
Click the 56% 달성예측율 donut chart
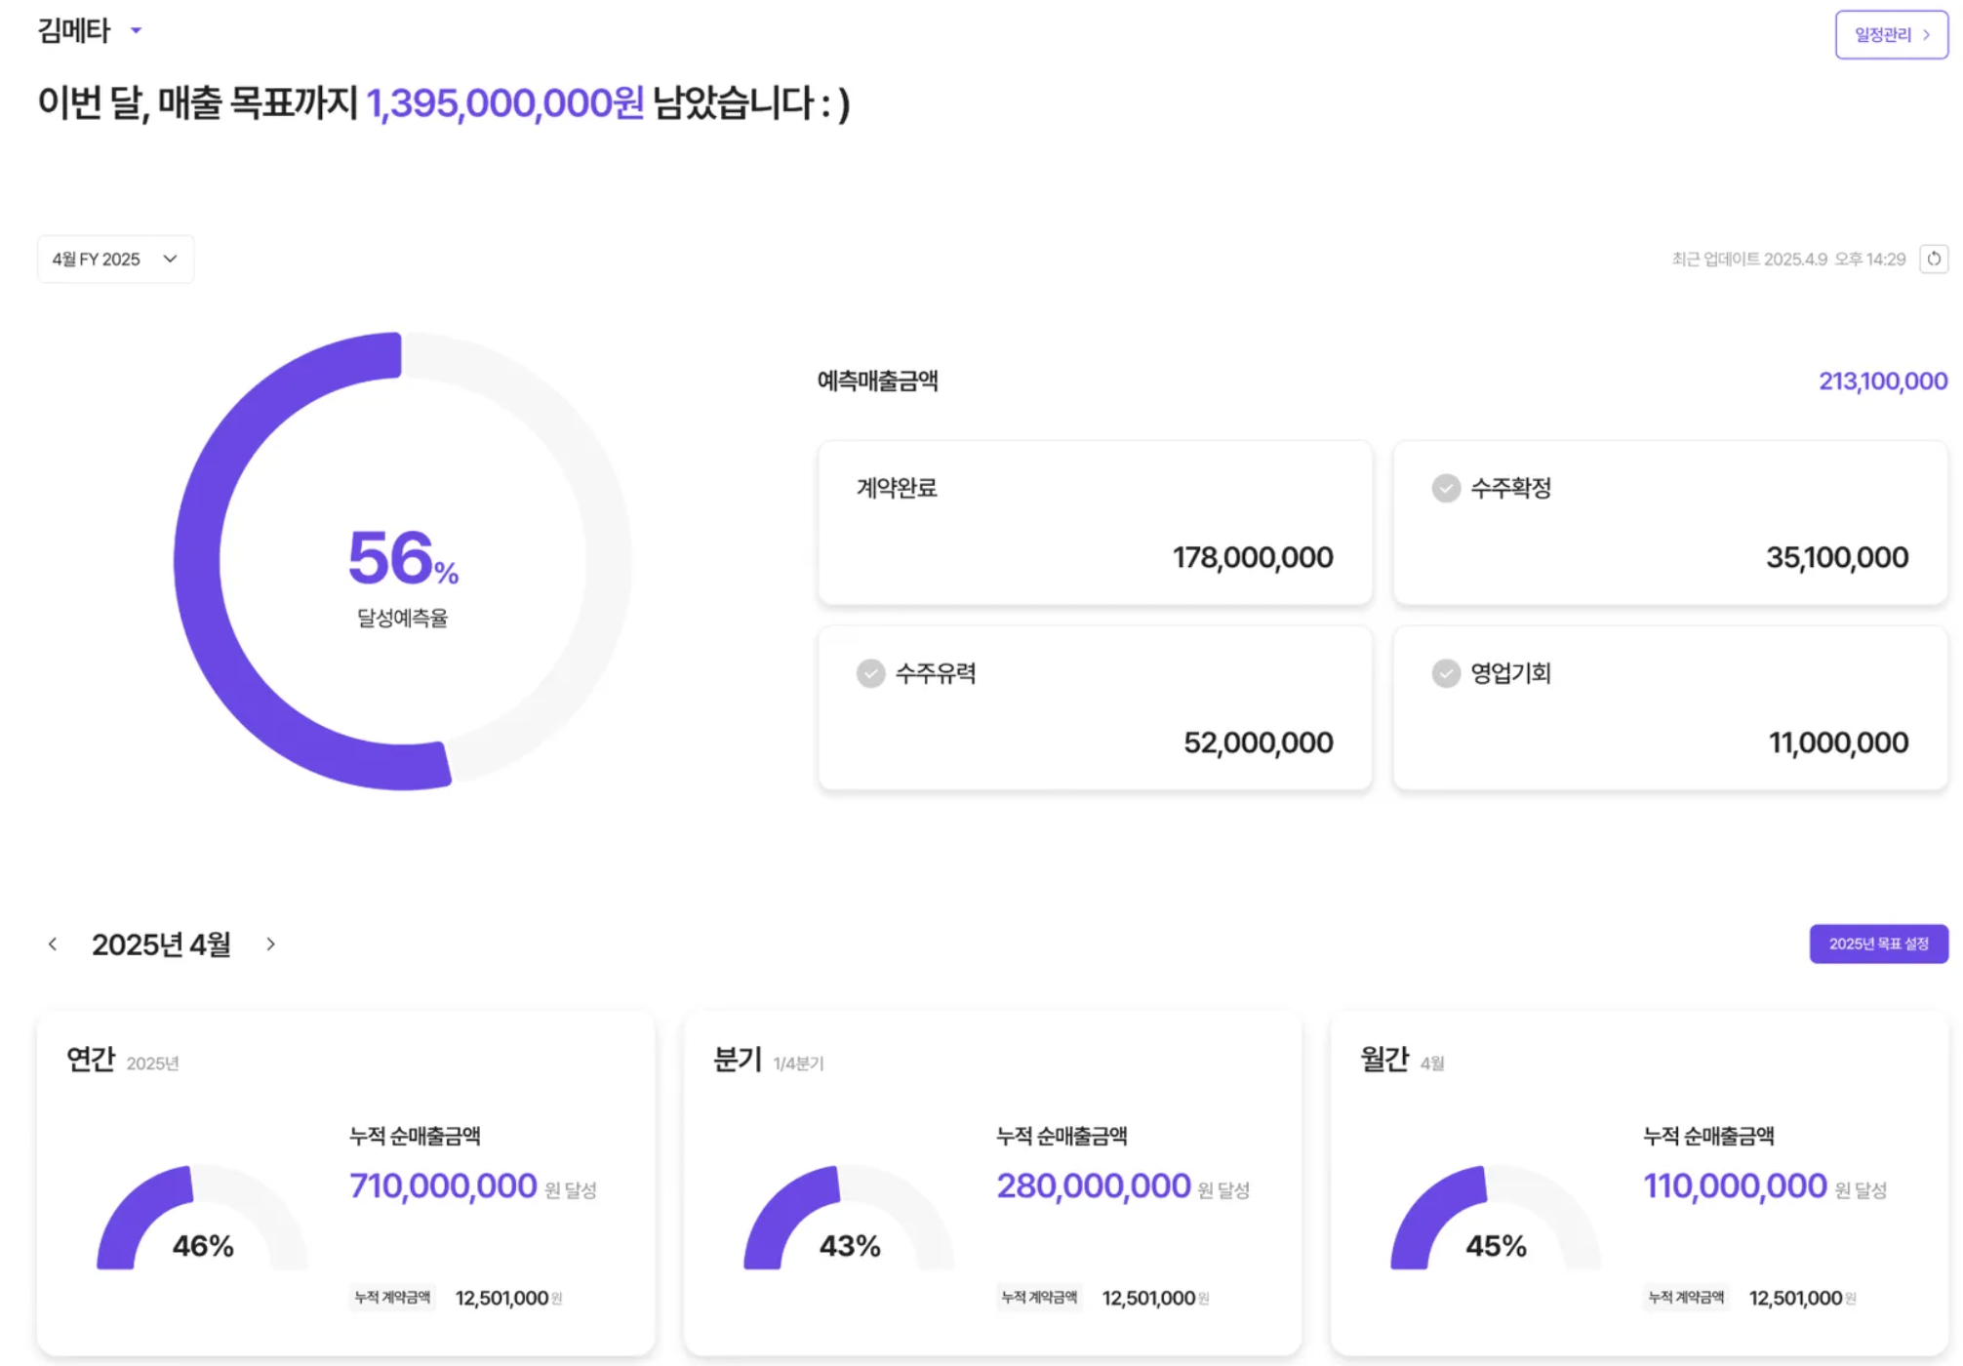tap(402, 561)
